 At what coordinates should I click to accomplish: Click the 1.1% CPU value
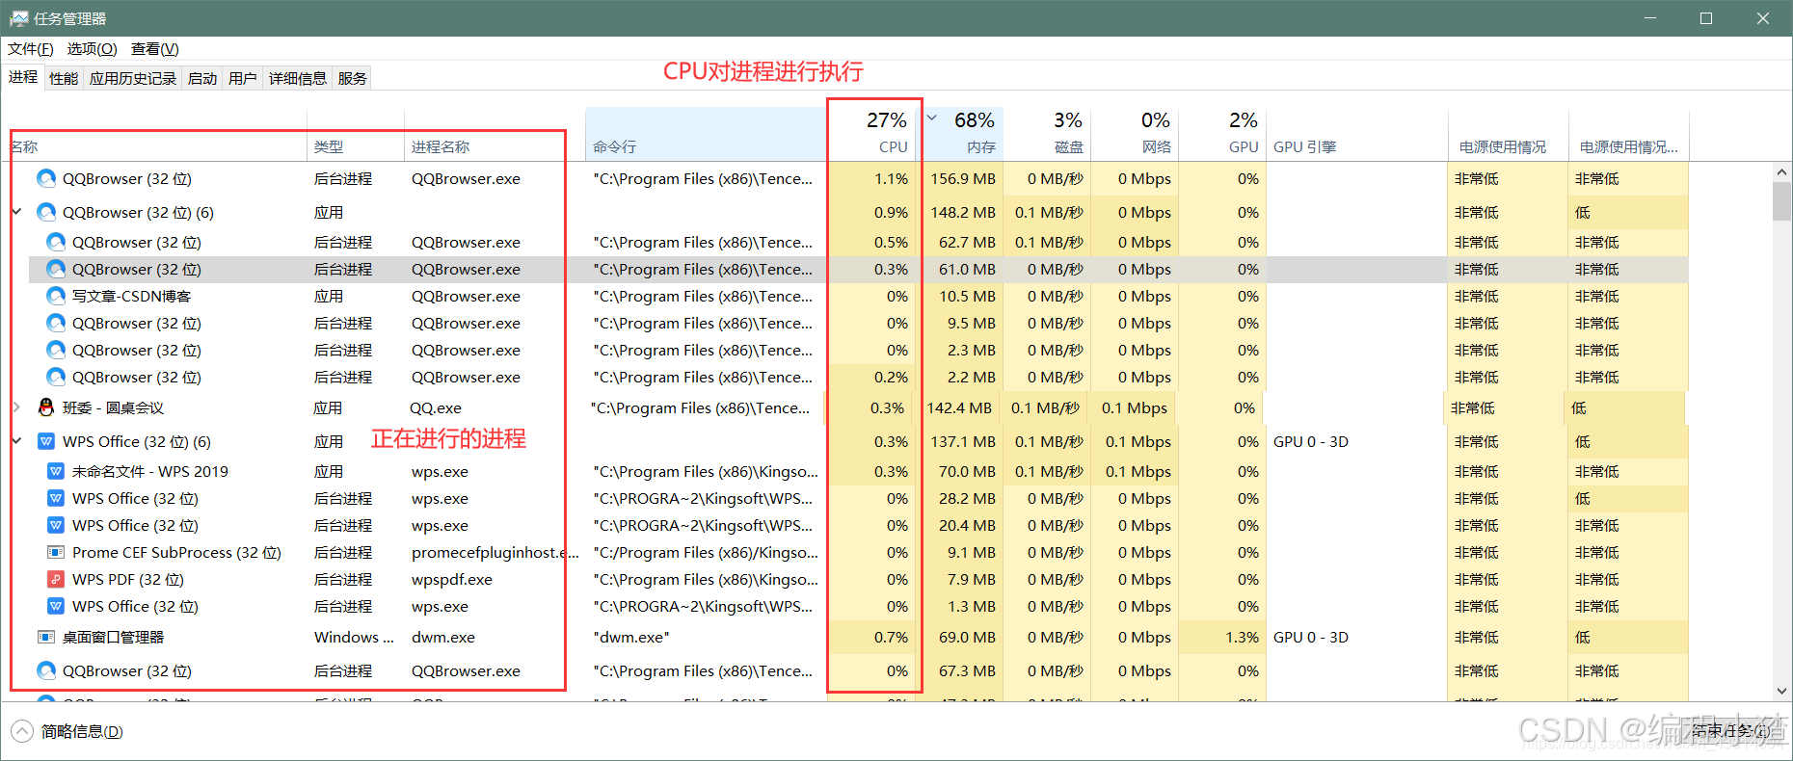[892, 178]
